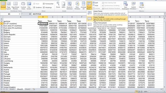Switch to Sheet1 tab

12,89
